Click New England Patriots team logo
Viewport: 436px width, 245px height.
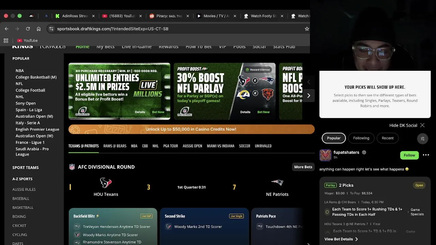click(x=277, y=183)
